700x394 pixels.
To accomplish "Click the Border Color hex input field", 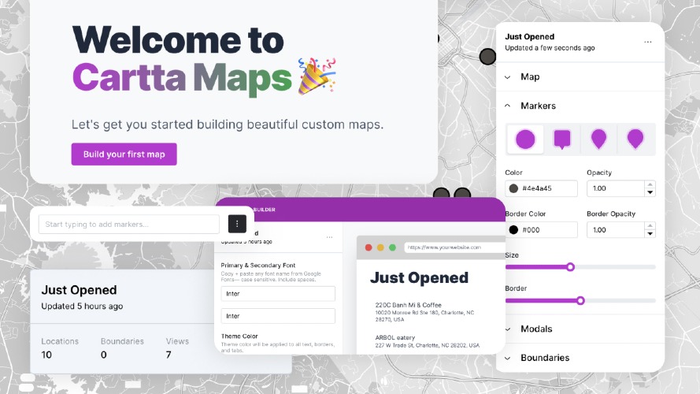I will [x=541, y=229].
